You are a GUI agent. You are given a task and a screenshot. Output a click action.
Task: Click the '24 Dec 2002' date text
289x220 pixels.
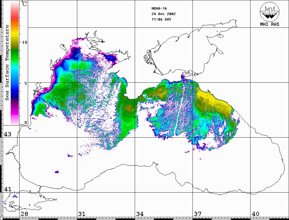[x=164, y=14]
